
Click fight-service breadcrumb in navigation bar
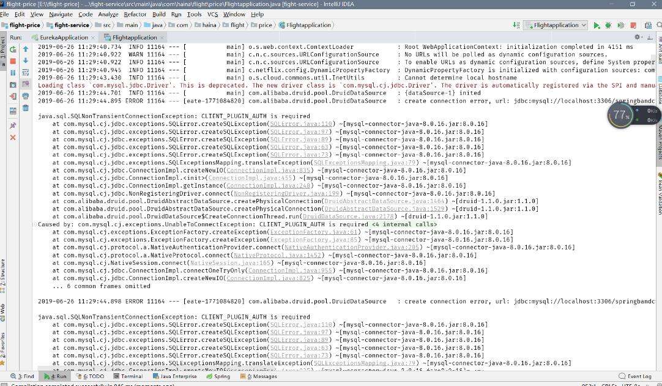click(x=68, y=25)
